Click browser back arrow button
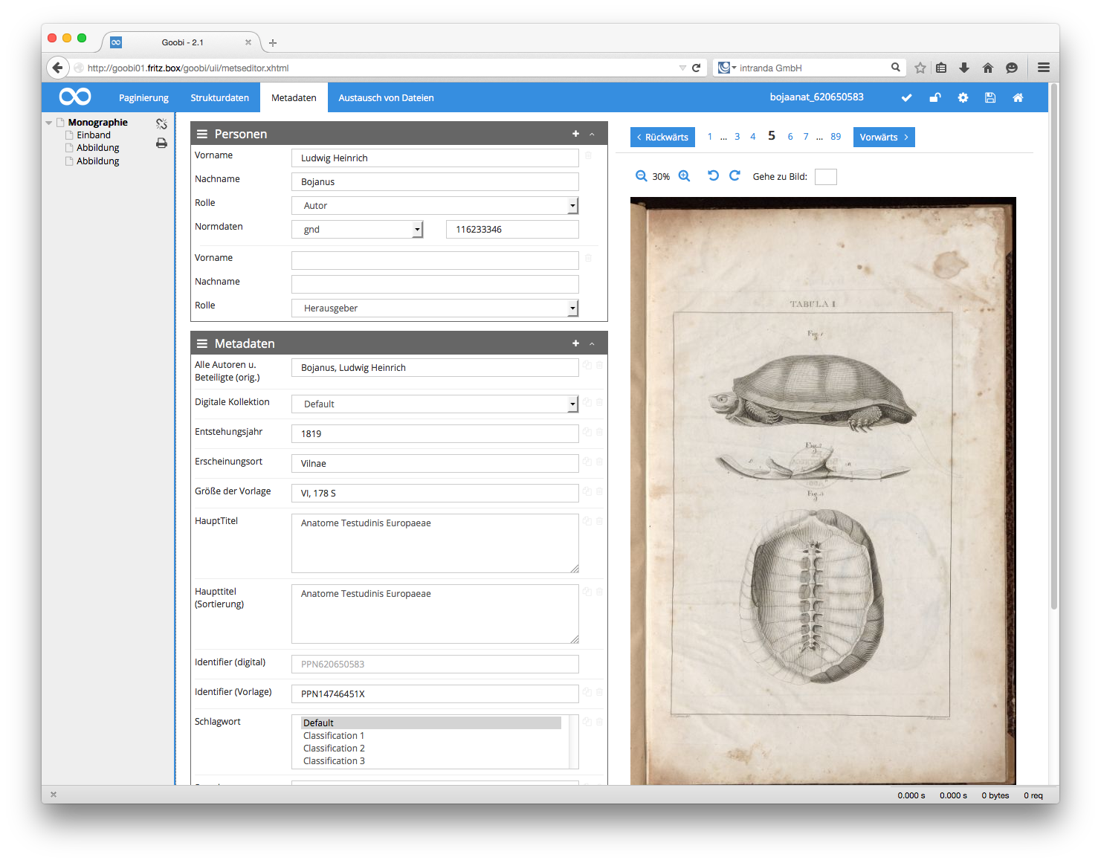The height and width of the screenshot is (863, 1101). 57,68
